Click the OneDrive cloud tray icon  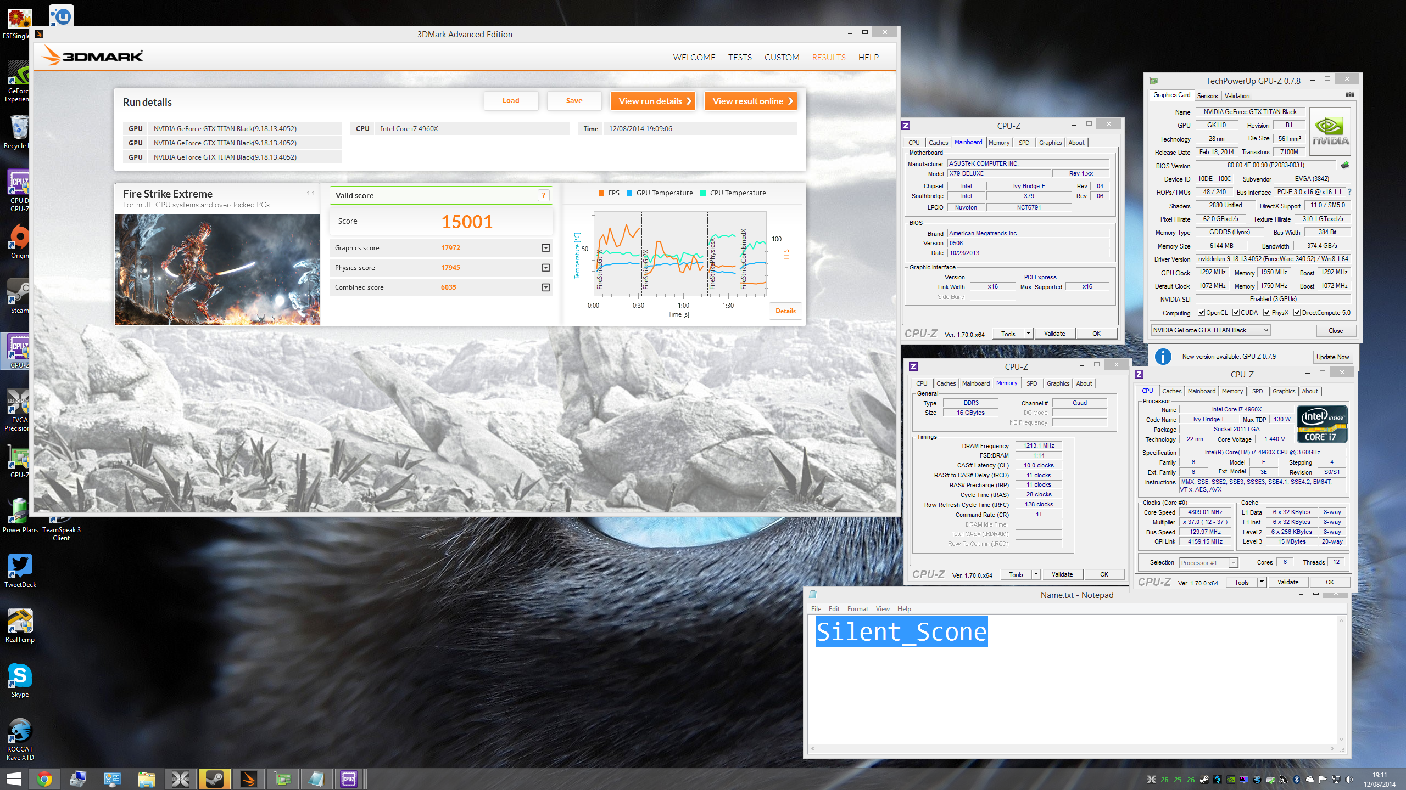(x=1310, y=780)
